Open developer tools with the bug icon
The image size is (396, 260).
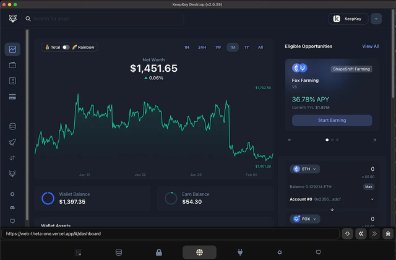click(x=388, y=234)
